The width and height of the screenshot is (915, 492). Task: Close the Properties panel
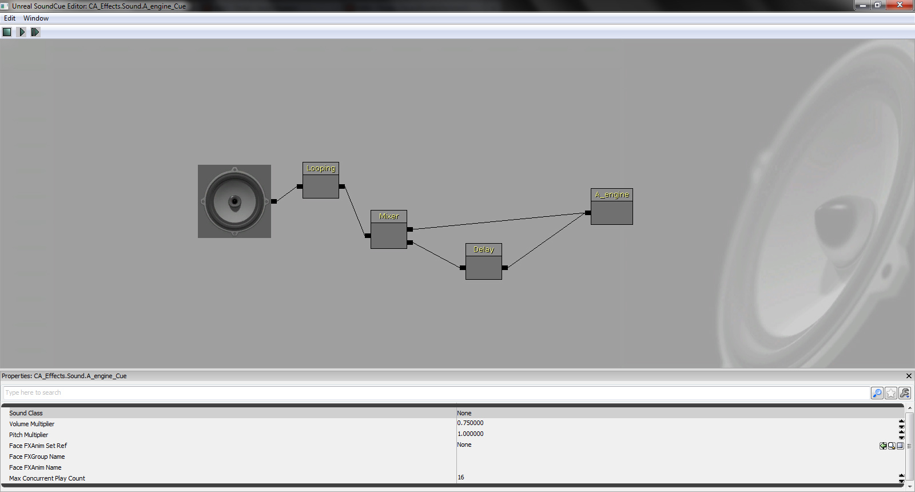[x=909, y=376]
